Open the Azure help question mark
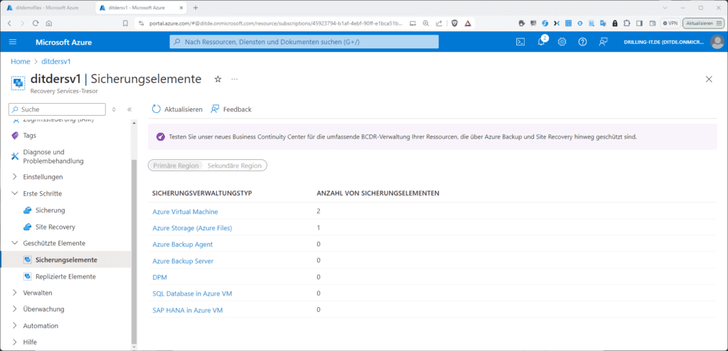Image resolution: width=728 pixels, height=351 pixels. [582, 42]
